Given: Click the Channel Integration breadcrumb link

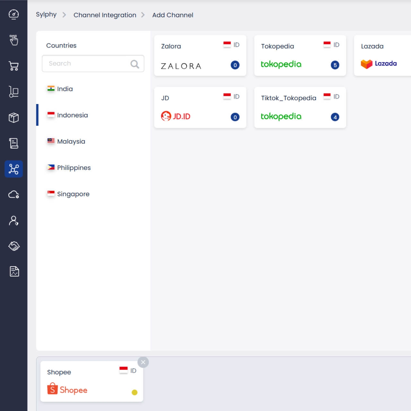Looking at the screenshot, I should click(x=105, y=15).
